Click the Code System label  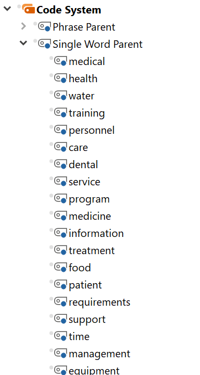point(69,10)
